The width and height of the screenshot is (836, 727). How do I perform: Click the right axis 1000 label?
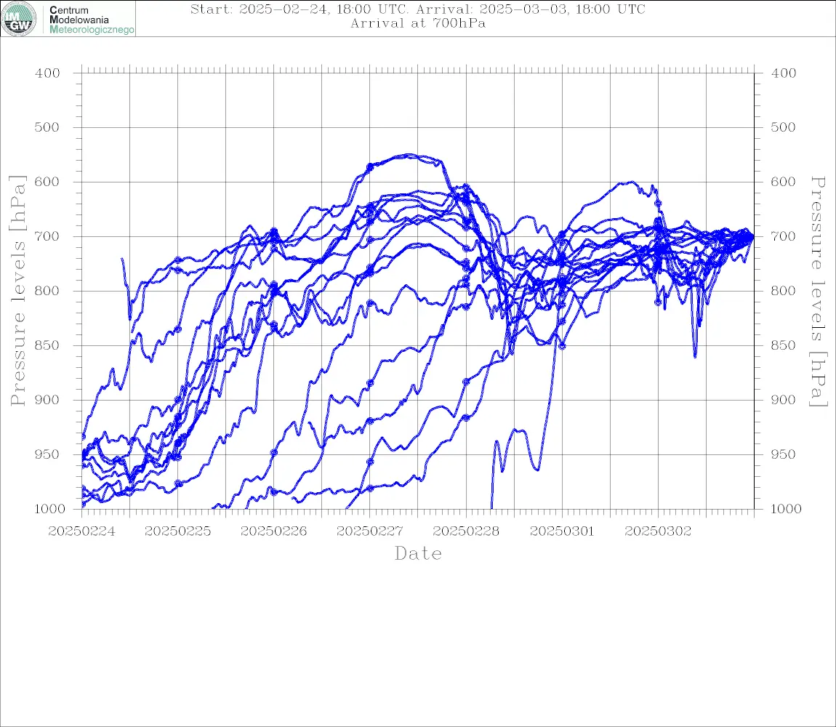coord(786,508)
